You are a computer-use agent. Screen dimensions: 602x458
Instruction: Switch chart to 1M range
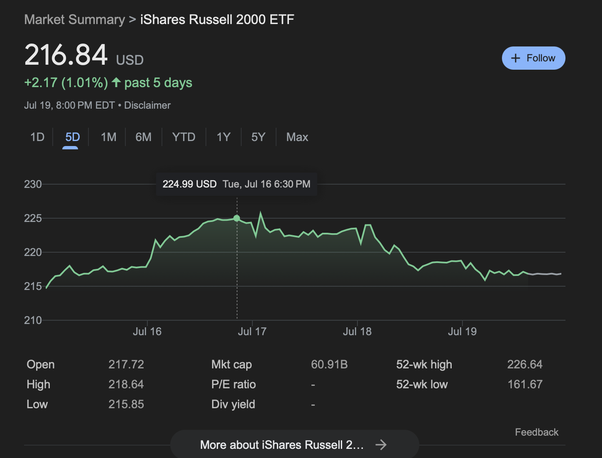coord(108,137)
